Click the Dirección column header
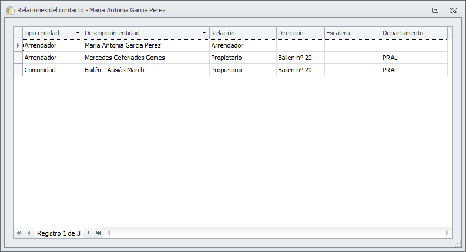 [x=300, y=33]
